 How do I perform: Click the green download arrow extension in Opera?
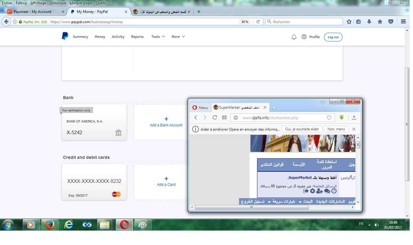coord(342,117)
